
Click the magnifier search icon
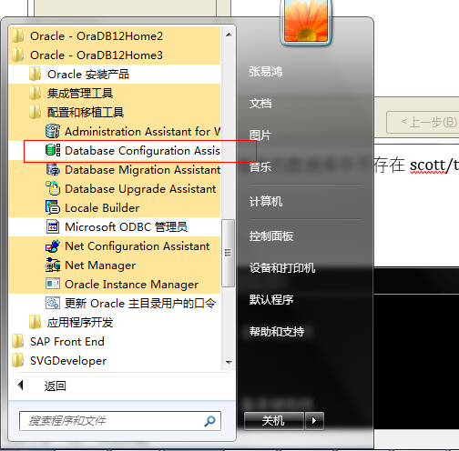(x=210, y=421)
